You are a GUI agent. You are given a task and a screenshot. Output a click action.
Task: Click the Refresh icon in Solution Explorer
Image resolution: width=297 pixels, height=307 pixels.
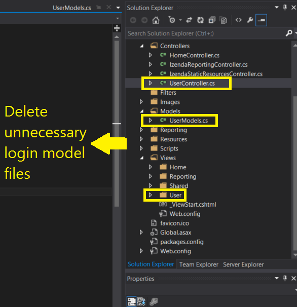(200, 20)
